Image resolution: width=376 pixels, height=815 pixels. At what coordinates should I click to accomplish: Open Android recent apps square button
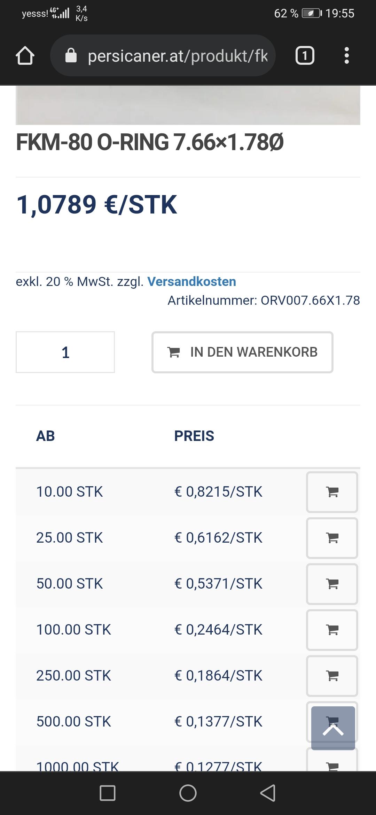pos(108,793)
